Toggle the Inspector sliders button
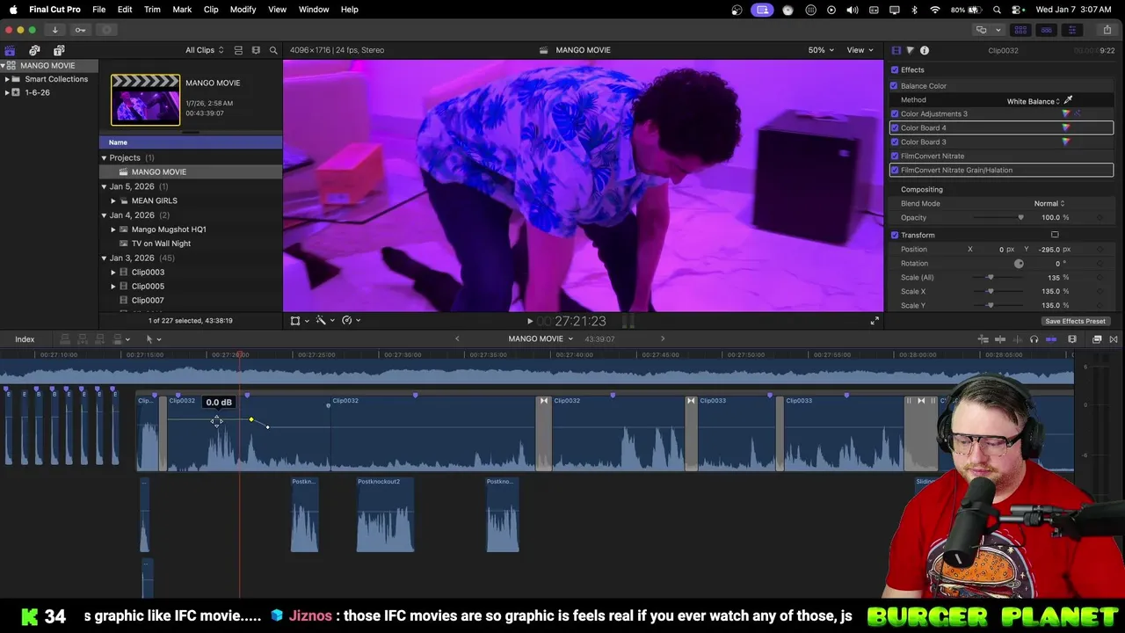The width and height of the screenshot is (1125, 633). tap(1071, 30)
